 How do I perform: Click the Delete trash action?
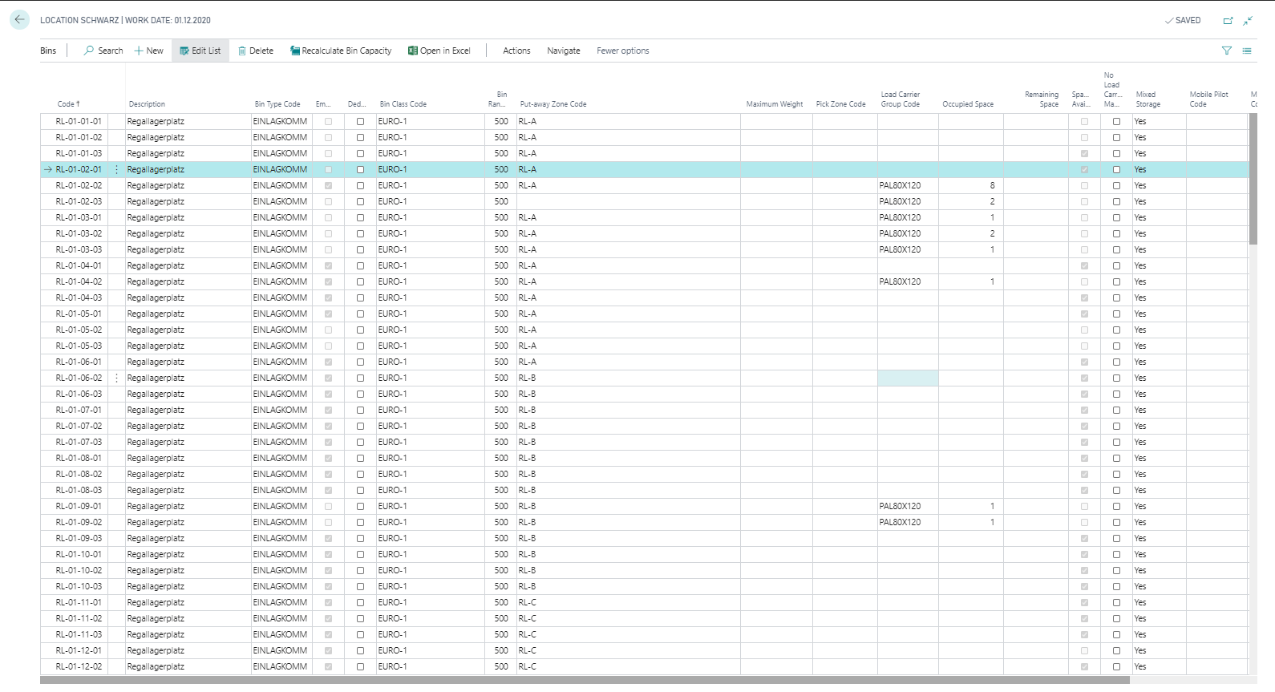256,51
